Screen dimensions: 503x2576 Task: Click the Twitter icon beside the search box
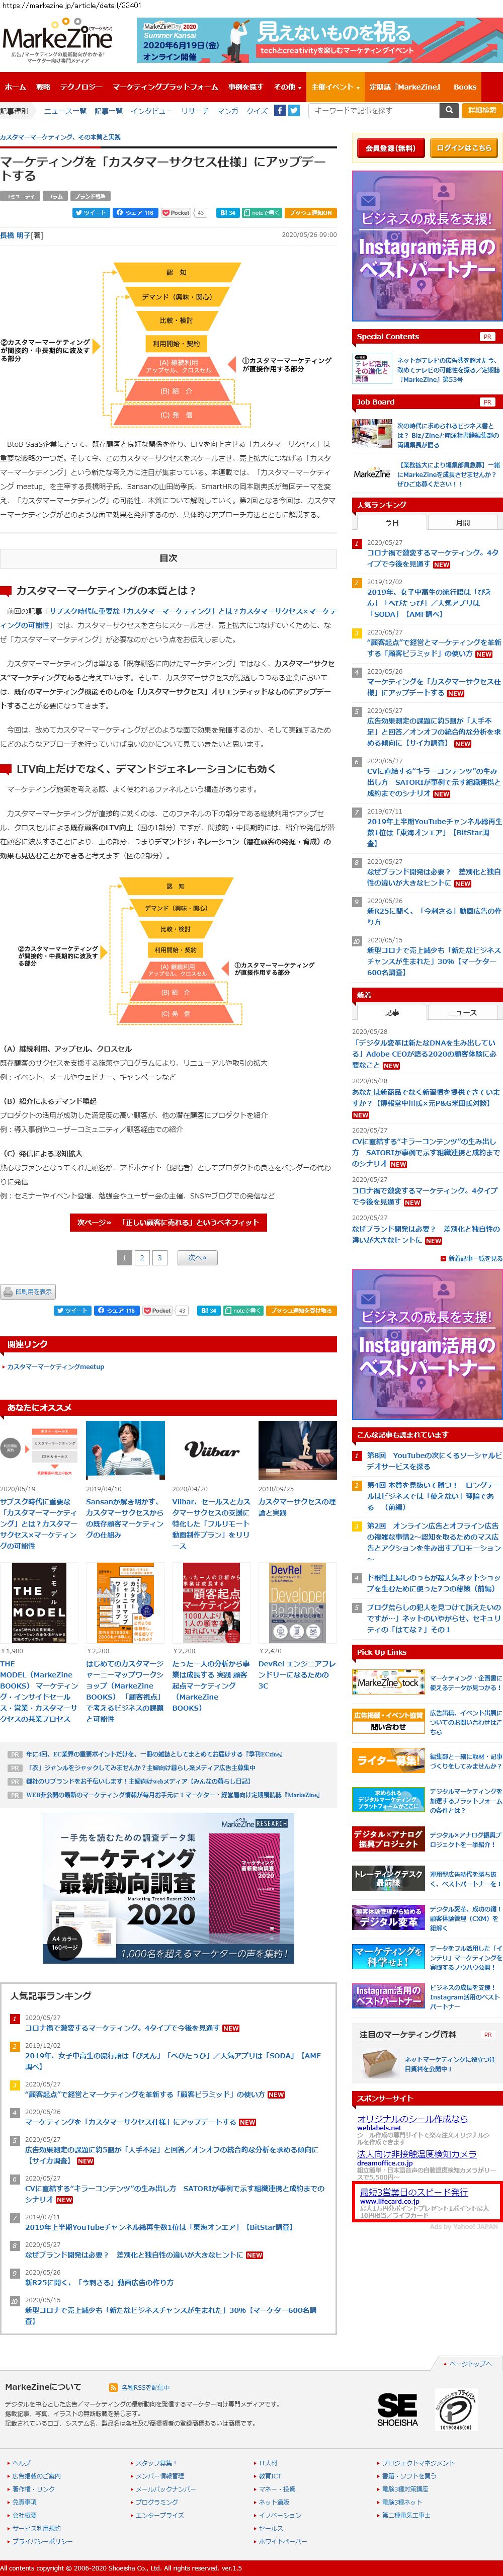coord(294,111)
